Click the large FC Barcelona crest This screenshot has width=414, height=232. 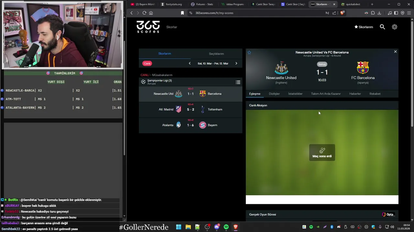363,68
